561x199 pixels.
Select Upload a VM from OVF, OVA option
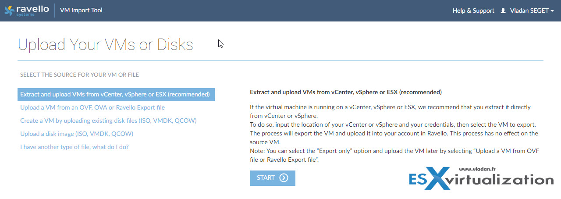click(92, 107)
